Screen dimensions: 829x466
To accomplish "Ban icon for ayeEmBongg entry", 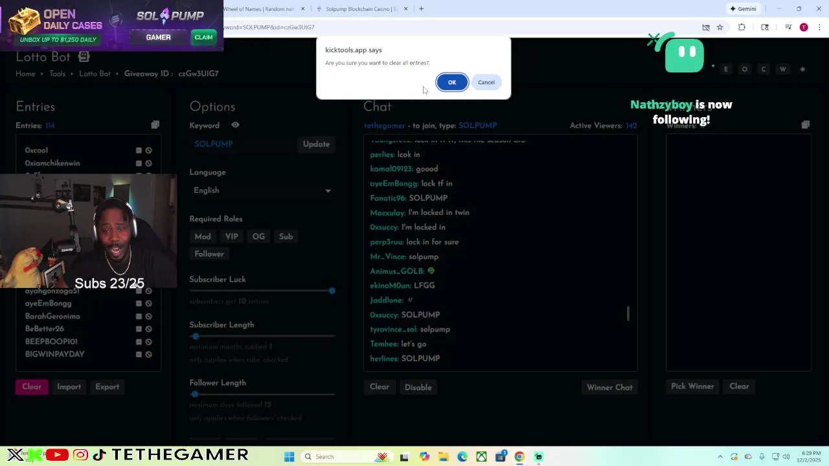I will pyautogui.click(x=148, y=304).
